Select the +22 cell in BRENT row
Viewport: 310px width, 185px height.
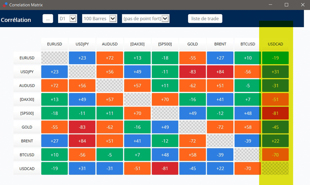coord(276,141)
